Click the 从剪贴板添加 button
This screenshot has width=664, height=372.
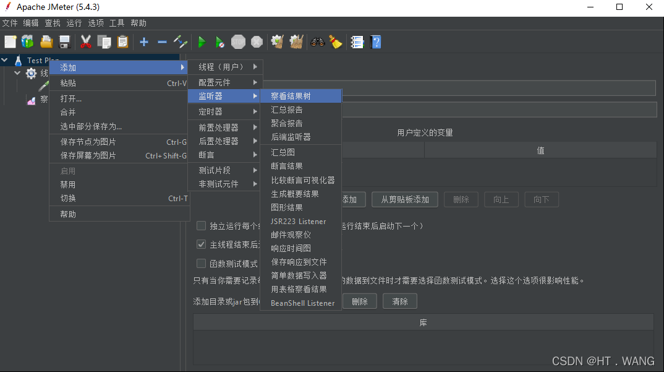(x=405, y=199)
